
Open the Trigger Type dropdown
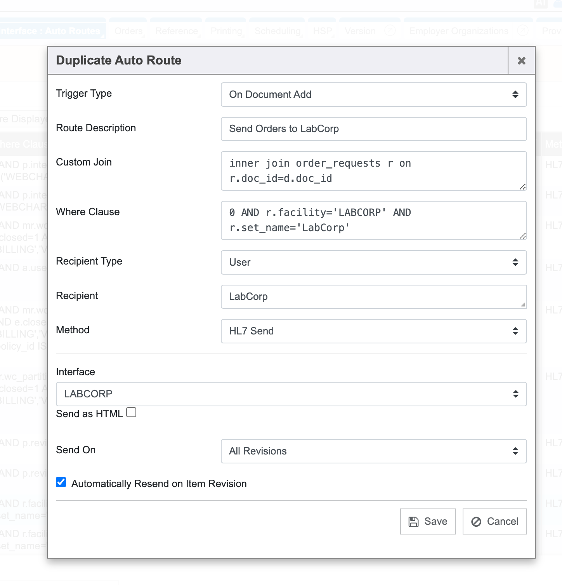pos(373,94)
